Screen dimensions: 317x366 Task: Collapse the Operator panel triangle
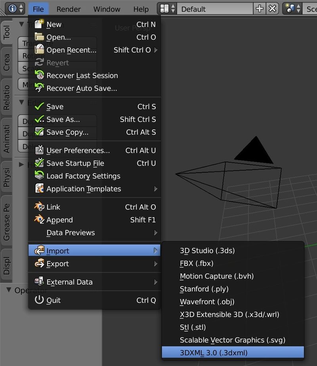tap(9, 290)
